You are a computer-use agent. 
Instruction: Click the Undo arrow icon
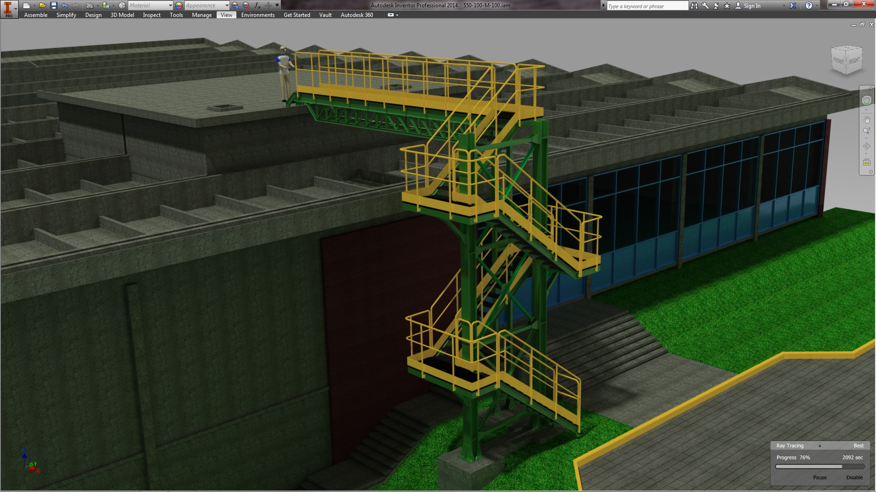coord(65,5)
